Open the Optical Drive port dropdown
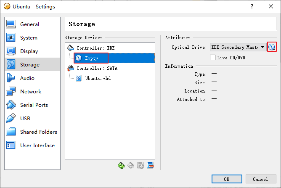The image size is (281, 188). [x=238, y=47]
